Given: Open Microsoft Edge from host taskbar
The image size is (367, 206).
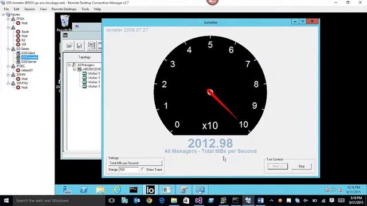Looking at the screenshot, I should pyautogui.click(x=162, y=200).
